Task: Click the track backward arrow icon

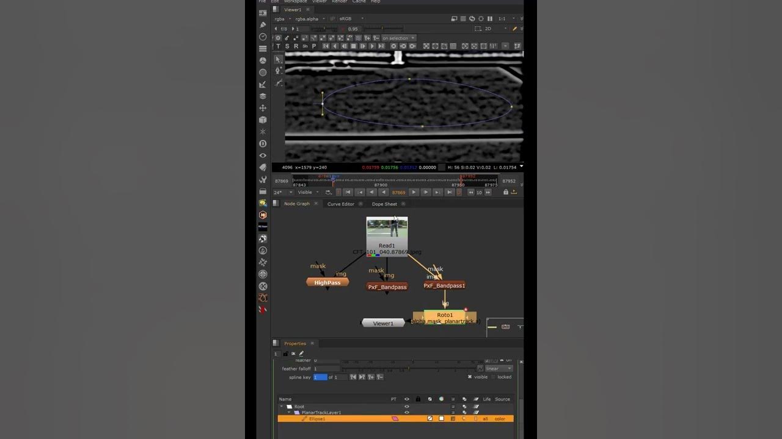Action: point(335,46)
